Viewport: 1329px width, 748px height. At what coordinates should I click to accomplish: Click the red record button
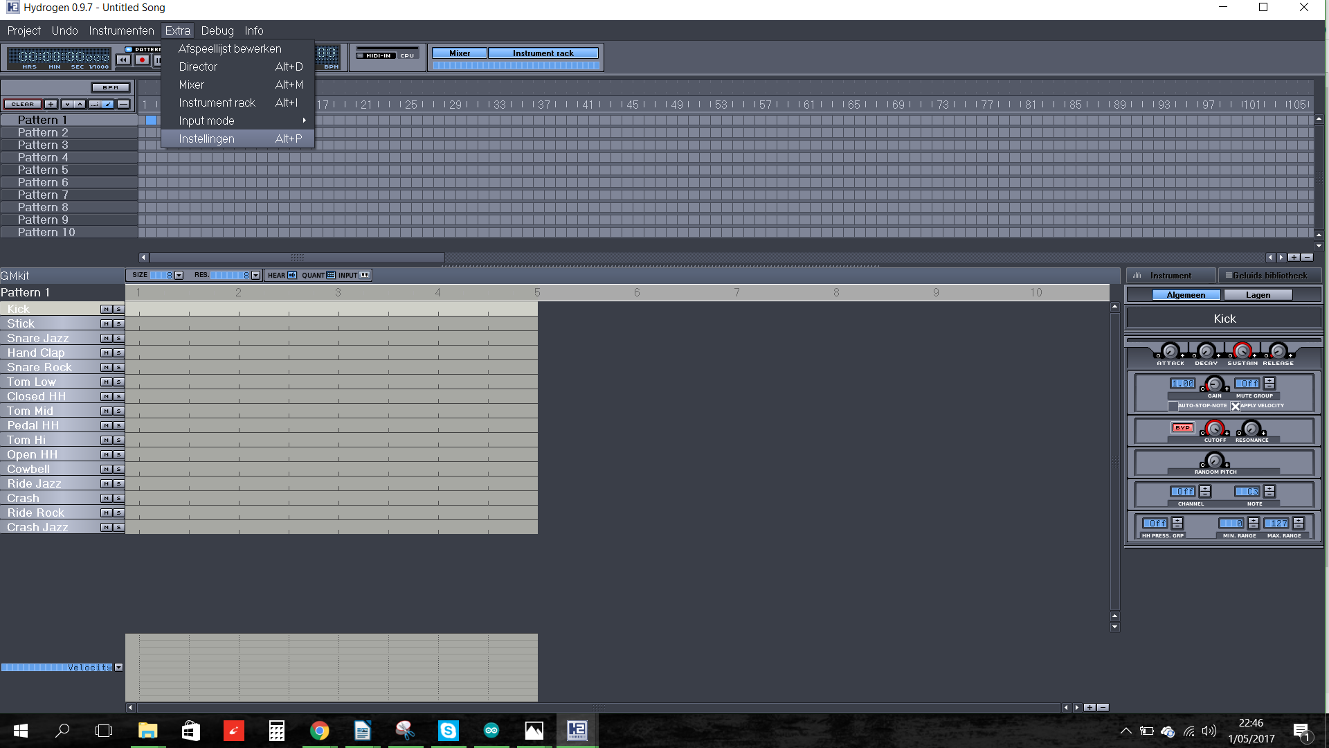pos(142,60)
